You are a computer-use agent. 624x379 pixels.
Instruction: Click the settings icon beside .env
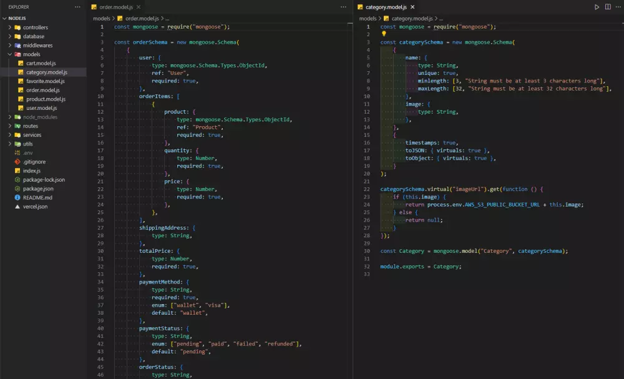tap(17, 153)
